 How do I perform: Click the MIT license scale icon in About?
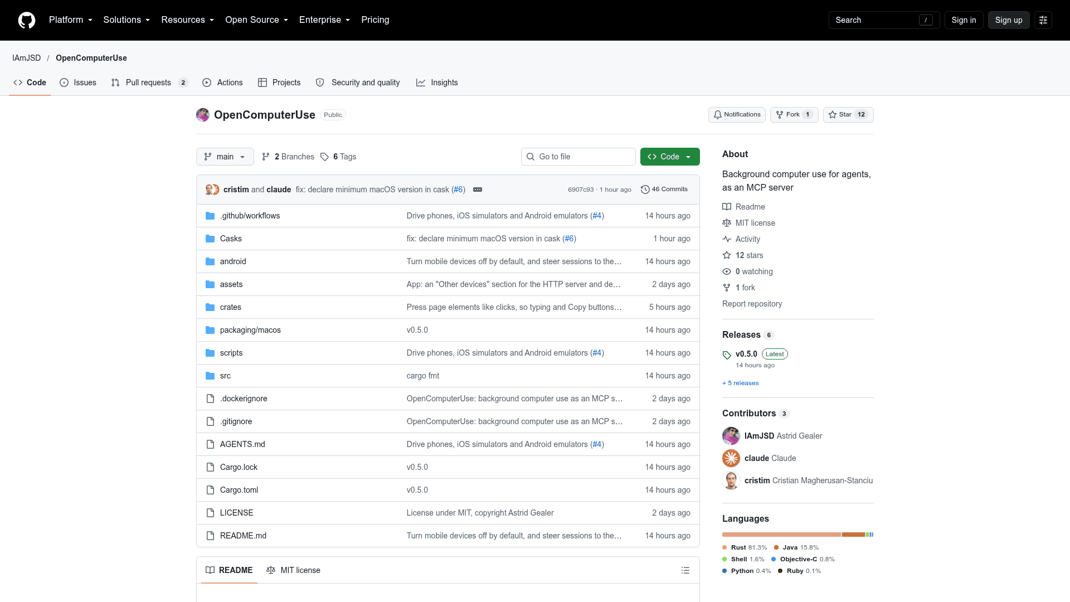click(727, 223)
